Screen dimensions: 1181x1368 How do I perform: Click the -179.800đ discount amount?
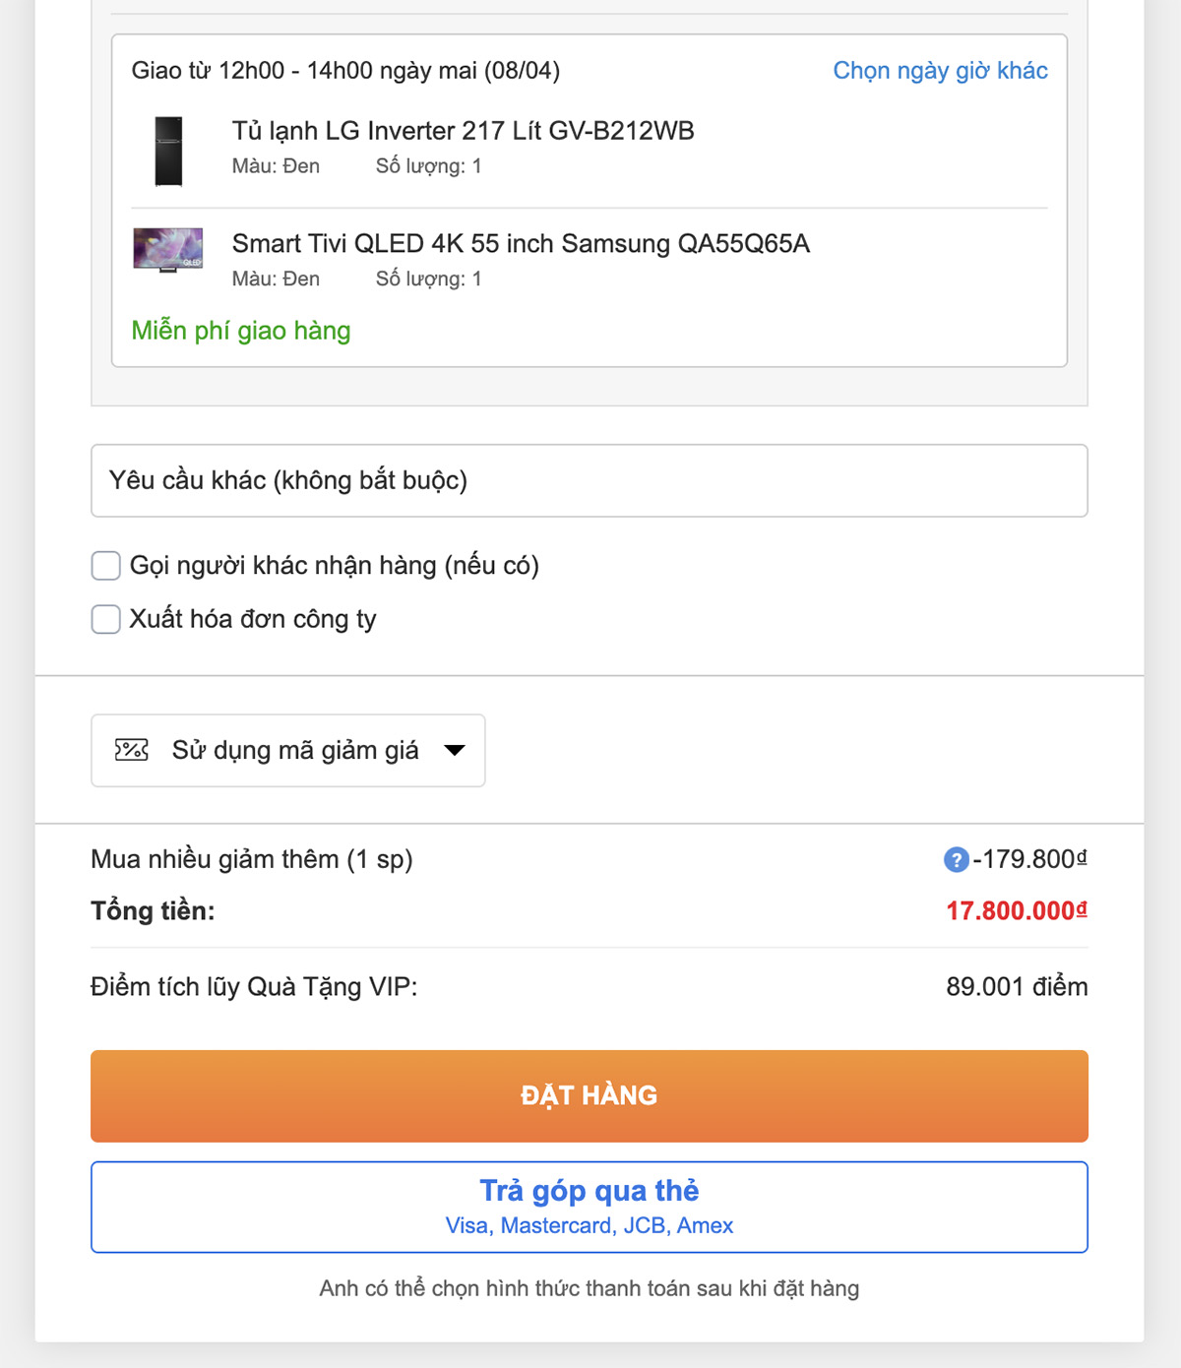pos(1029,859)
